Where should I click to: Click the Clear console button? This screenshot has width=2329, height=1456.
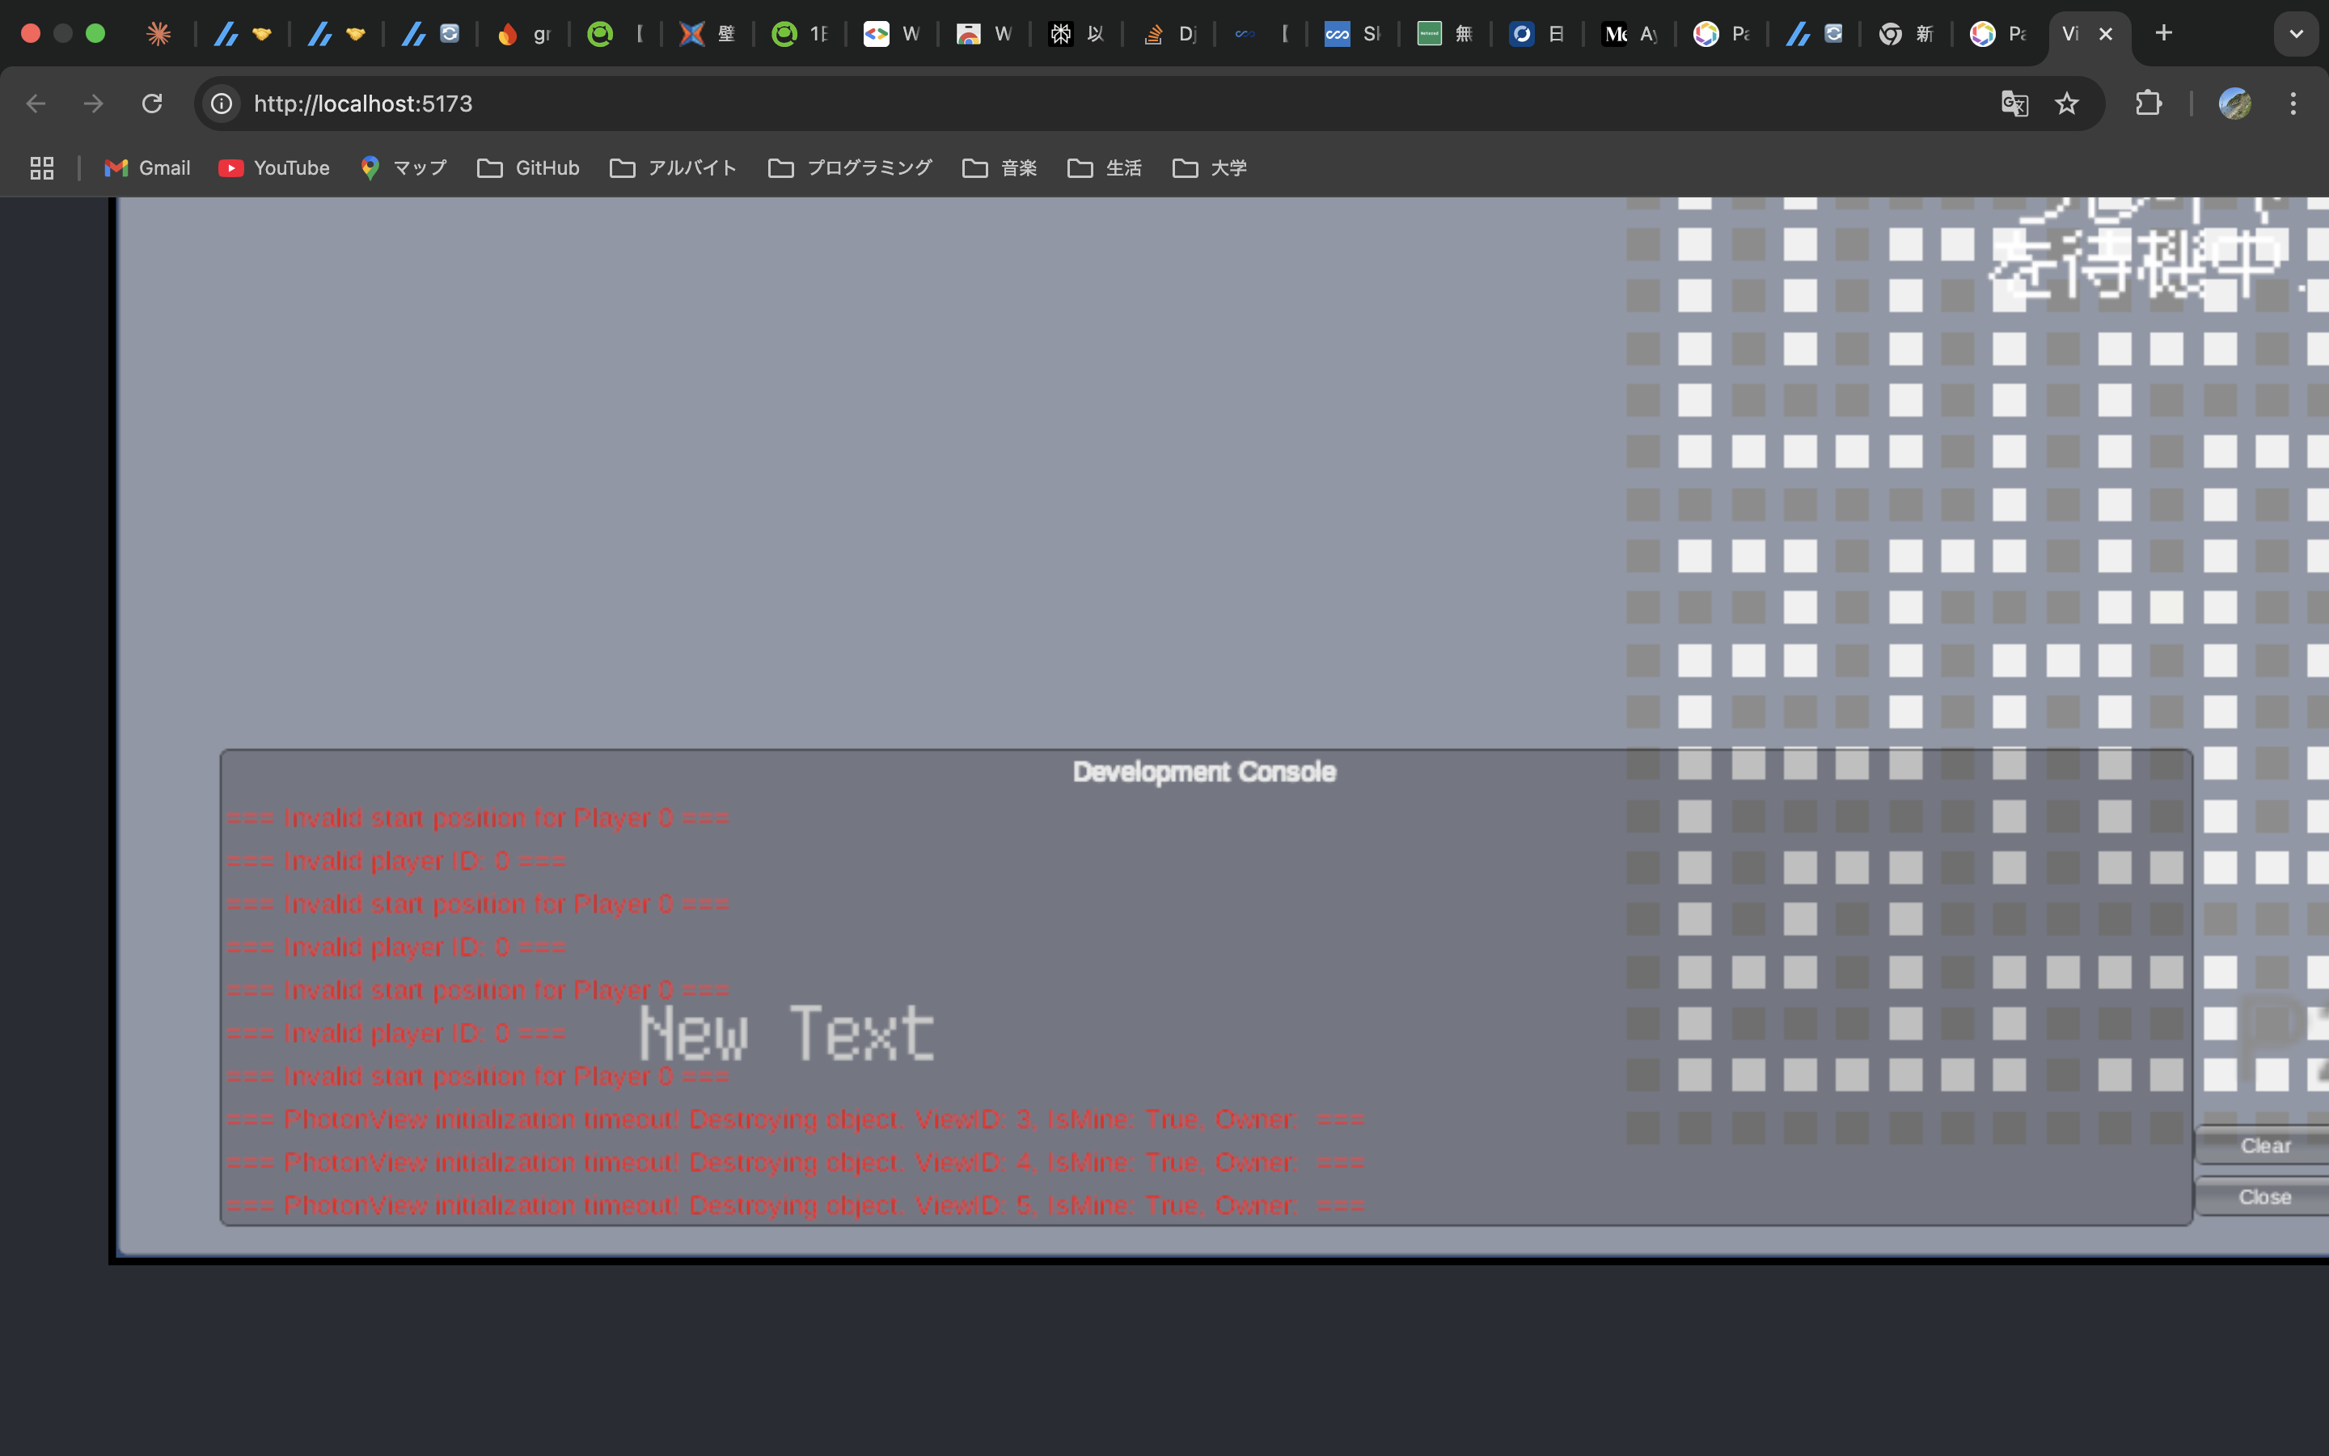click(2264, 1146)
